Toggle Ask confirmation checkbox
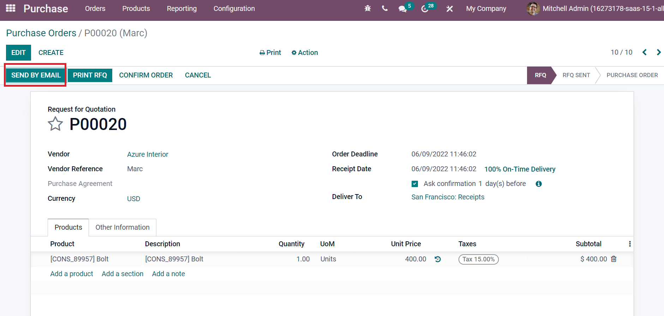Viewport: 664px width, 316px height. click(415, 184)
